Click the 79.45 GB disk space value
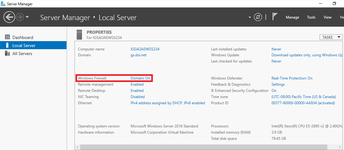The image size is (344, 150). [x=279, y=138]
